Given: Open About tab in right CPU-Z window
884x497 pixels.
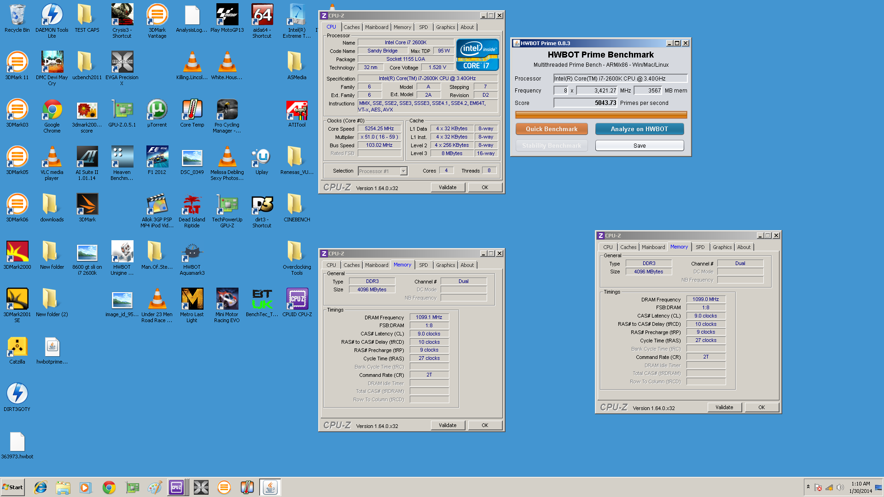Looking at the screenshot, I should point(744,247).
